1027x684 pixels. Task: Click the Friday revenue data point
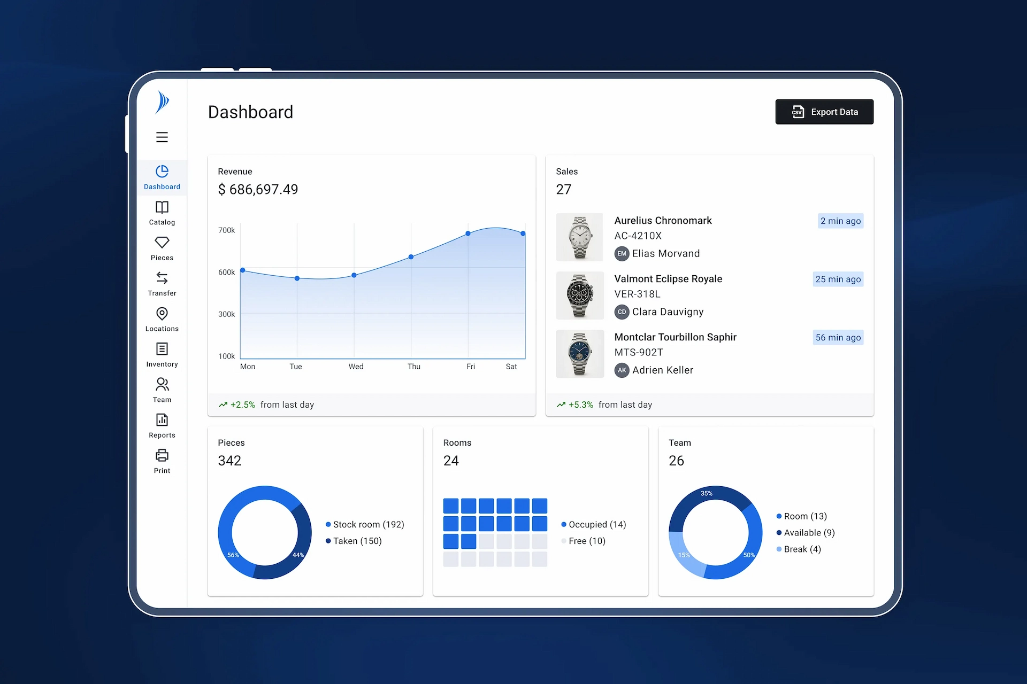tap(468, 234)
